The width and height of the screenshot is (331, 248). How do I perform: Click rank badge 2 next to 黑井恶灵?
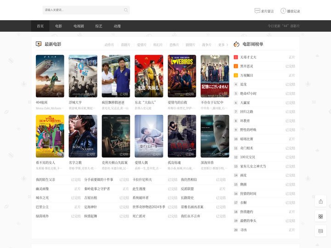236,66
